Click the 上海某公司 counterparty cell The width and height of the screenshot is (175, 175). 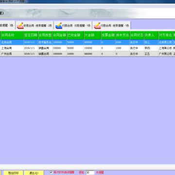[166, 48]
